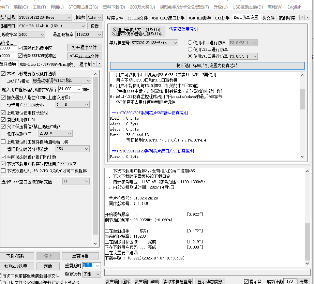Open scan port STC-USB Link1D dropdown
Image resolution: width=314 pixels, height=284 pixels.
[x=52, y=26]
